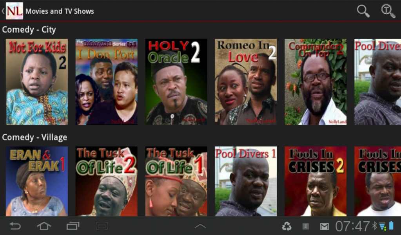Screen dimensions: 401x235
Task: Tap the Bluetooth status icon
Action: pyautogui.click(x=374, y=226)
